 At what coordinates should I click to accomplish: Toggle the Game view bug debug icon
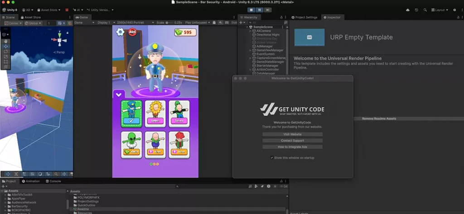(214, 23)
